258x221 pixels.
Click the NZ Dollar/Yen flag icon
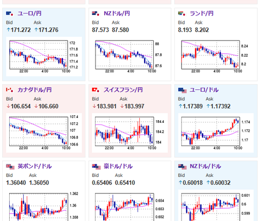(x=96, y=13)
